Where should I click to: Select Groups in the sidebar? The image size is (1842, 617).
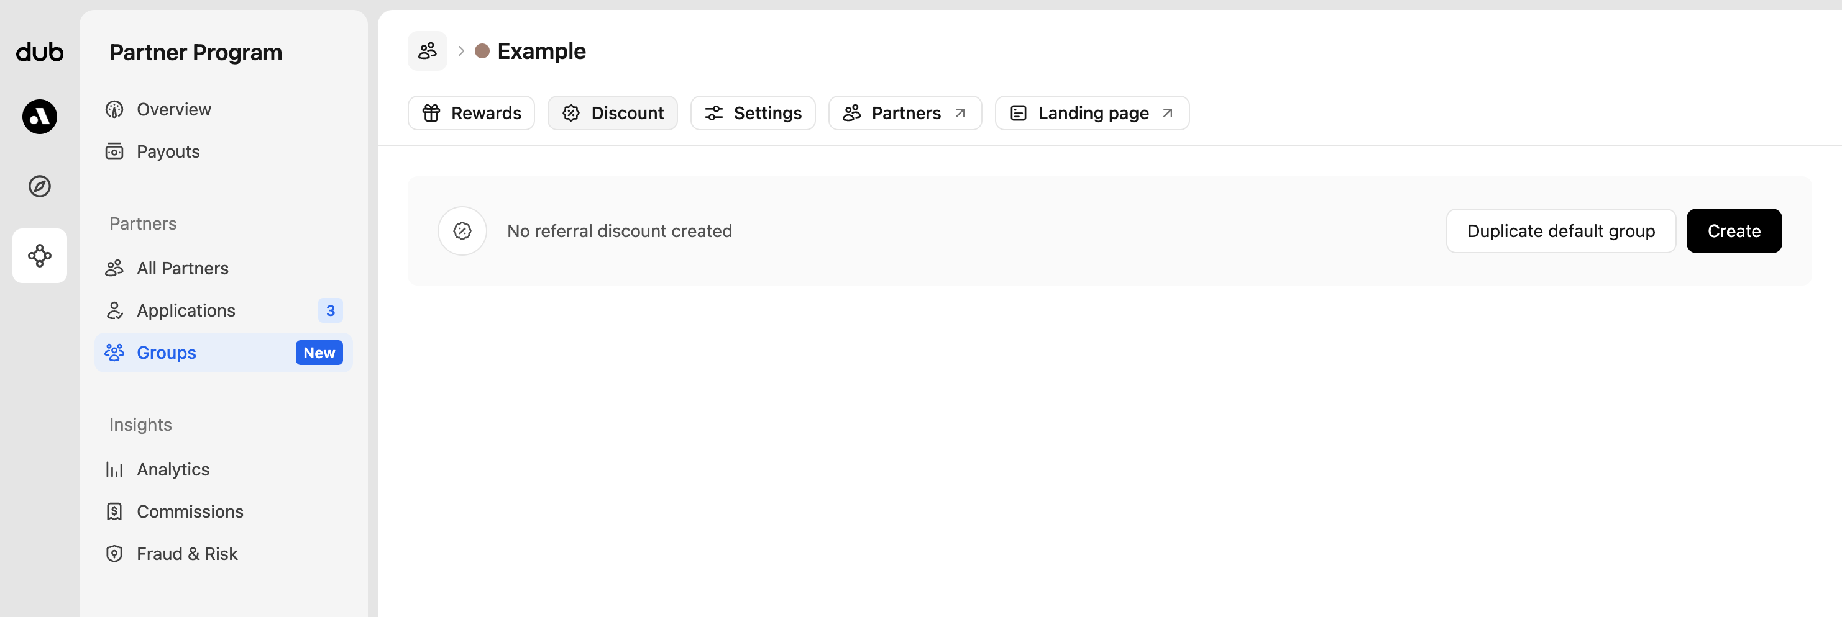(x=223, y=353)
